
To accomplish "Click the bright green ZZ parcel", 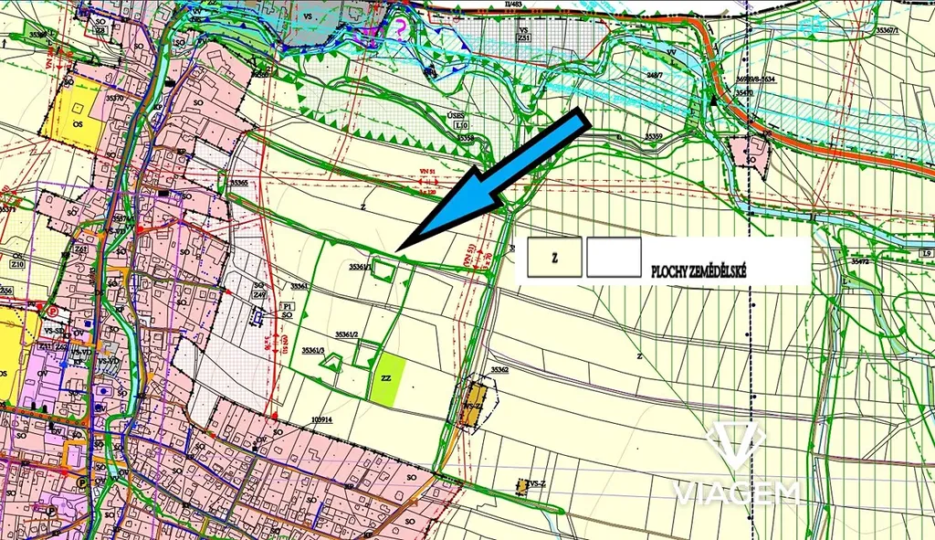I will pos(387,379).
